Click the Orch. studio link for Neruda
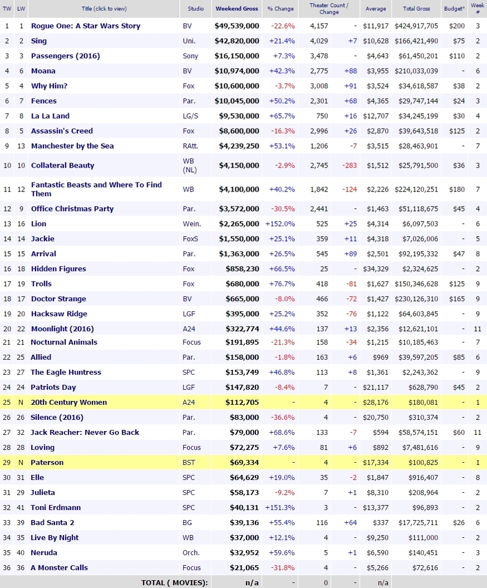 191,552
